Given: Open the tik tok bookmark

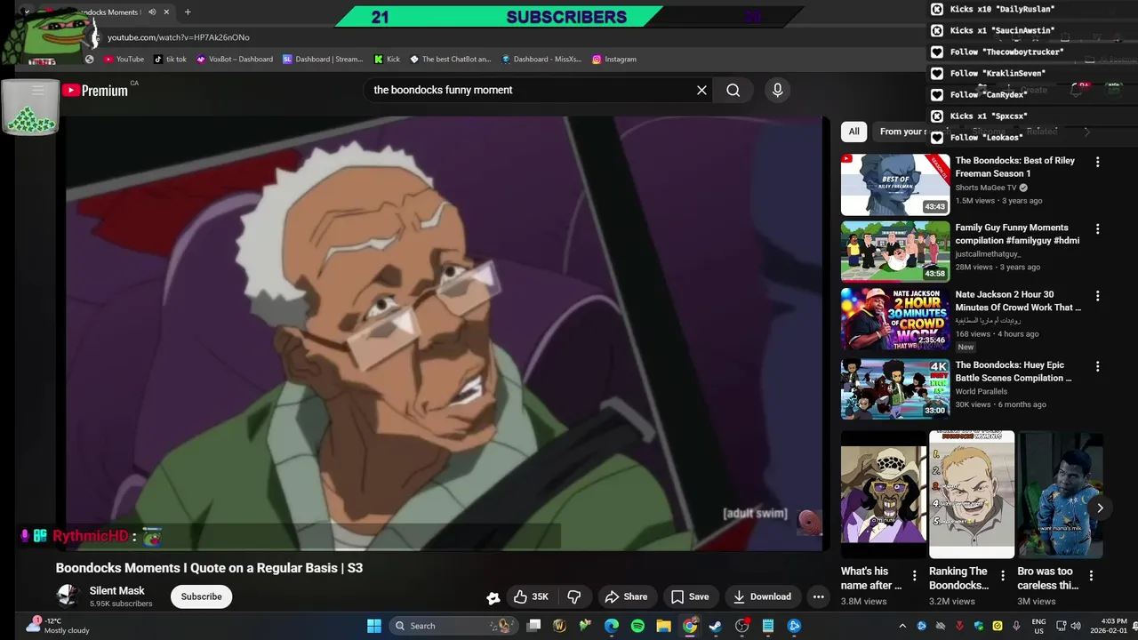Looking at the screenshot, I should tap(170, 60).
